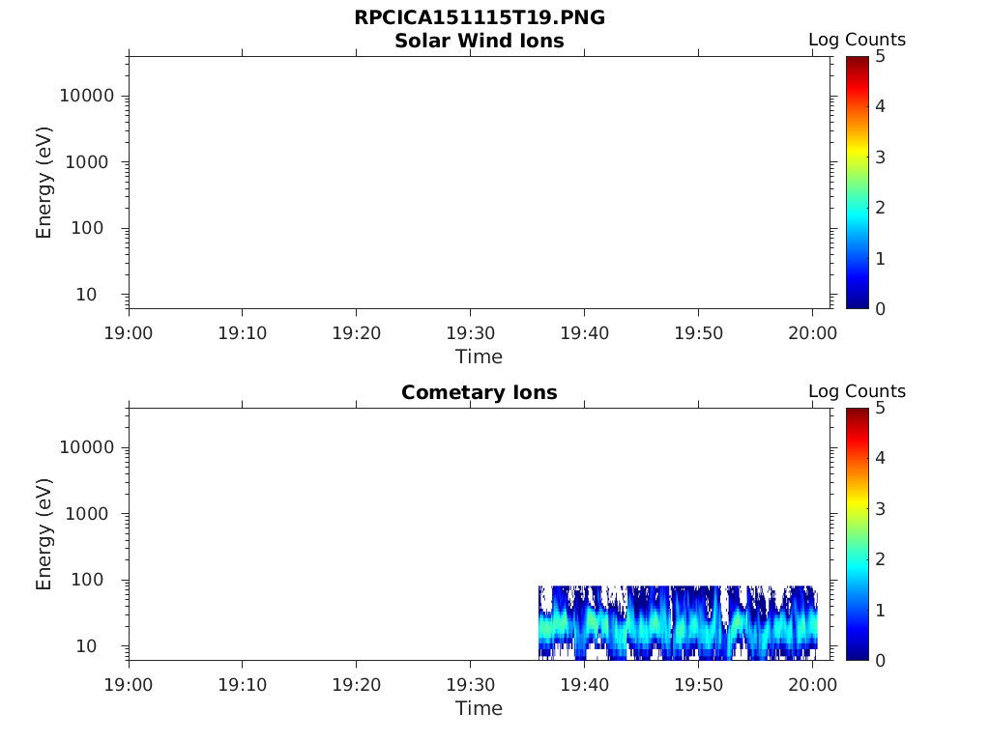This screenshot has height=742, width=990.
Task: Click the Cometary Ions colorbar
Action: pyautogui.click(x=858, y=533)
